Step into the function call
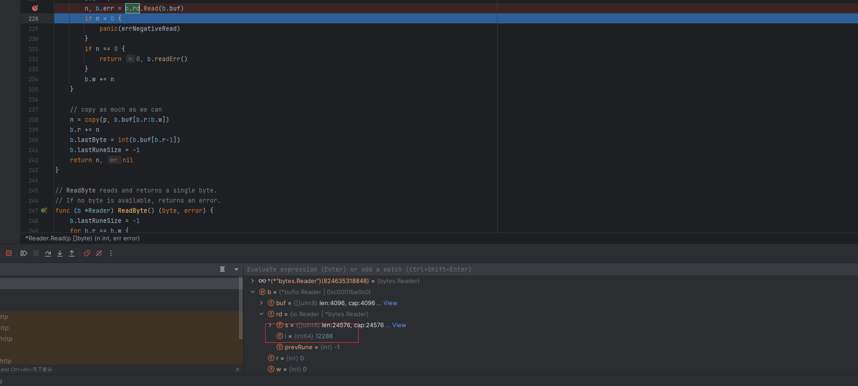The height and width of the screenshot is (386, 858). [60, 253]
